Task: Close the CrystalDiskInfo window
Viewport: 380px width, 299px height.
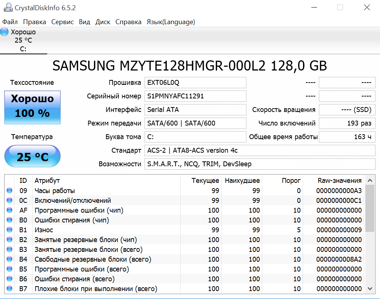Action: point(367,8)
